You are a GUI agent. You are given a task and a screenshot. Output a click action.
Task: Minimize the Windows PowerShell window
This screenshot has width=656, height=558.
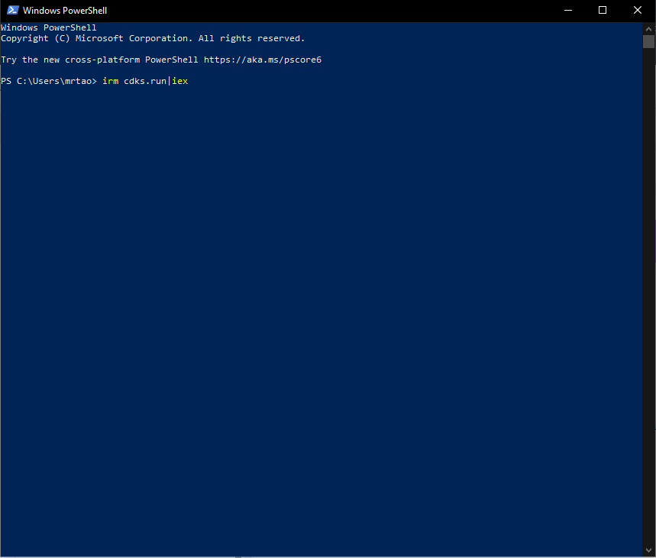[x=567, y=11]
